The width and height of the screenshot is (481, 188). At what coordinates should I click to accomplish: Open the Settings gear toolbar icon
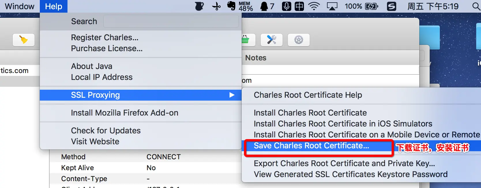[x=299, y=40]
